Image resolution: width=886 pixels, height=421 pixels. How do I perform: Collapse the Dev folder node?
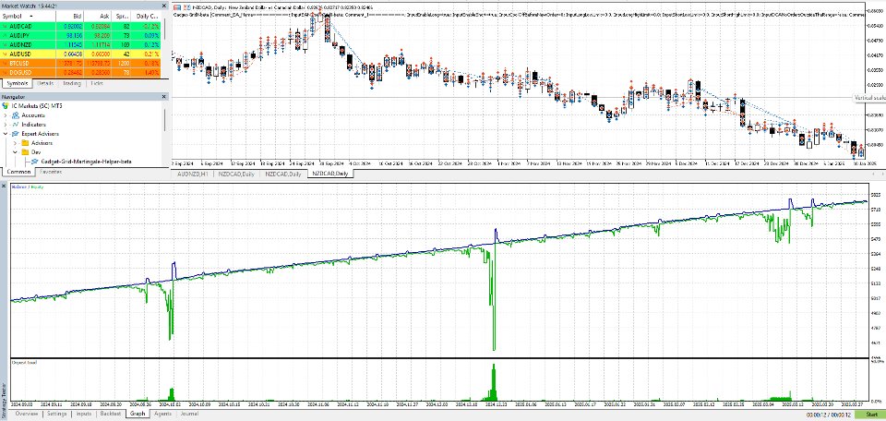pyautogui.click(x=16, y=152)
